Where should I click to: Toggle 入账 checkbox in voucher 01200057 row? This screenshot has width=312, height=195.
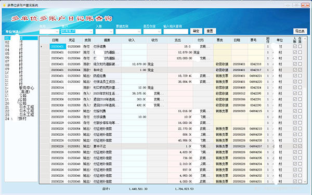[x=295, y=111]
